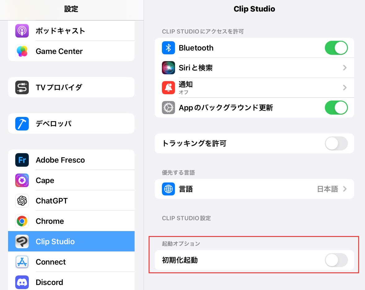Open the 言語 row
Image resolution: width=365 pixels, height=290 pixels.
click(254, 189)
